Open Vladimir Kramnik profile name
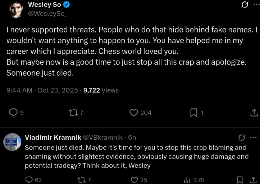The height and width of the screenshot is (184, 260). pyautogui.click(x=53, y=137)
